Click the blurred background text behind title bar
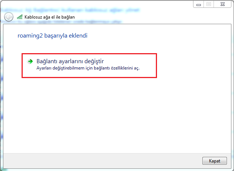Screen dimensions: 234x171 tap(74, 8)
